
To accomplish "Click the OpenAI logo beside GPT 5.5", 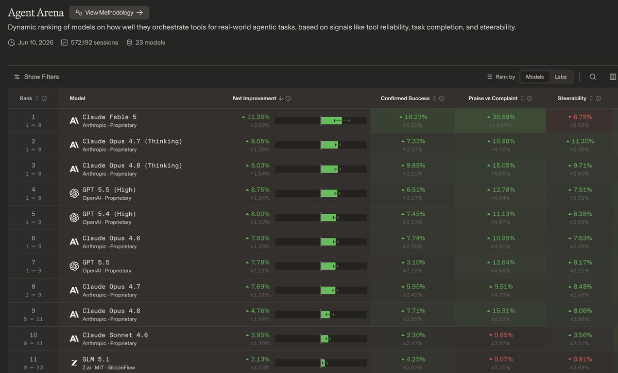I will pyautogui.click(x=74, y=266).
